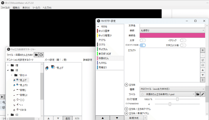Select ゆっくり魔理沙 character
This screenshot has width=209, height=120.
click(110, 35)
